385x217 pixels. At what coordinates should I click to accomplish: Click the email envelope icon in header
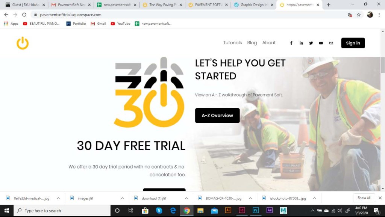pyautogui.click(x=331, y=43)
